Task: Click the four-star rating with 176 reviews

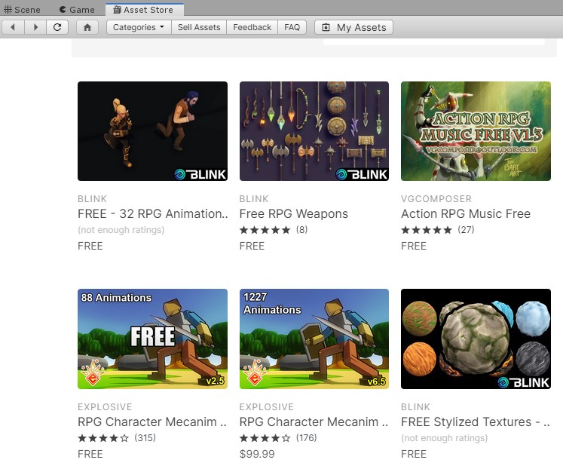Action: (x=278, y=438)
